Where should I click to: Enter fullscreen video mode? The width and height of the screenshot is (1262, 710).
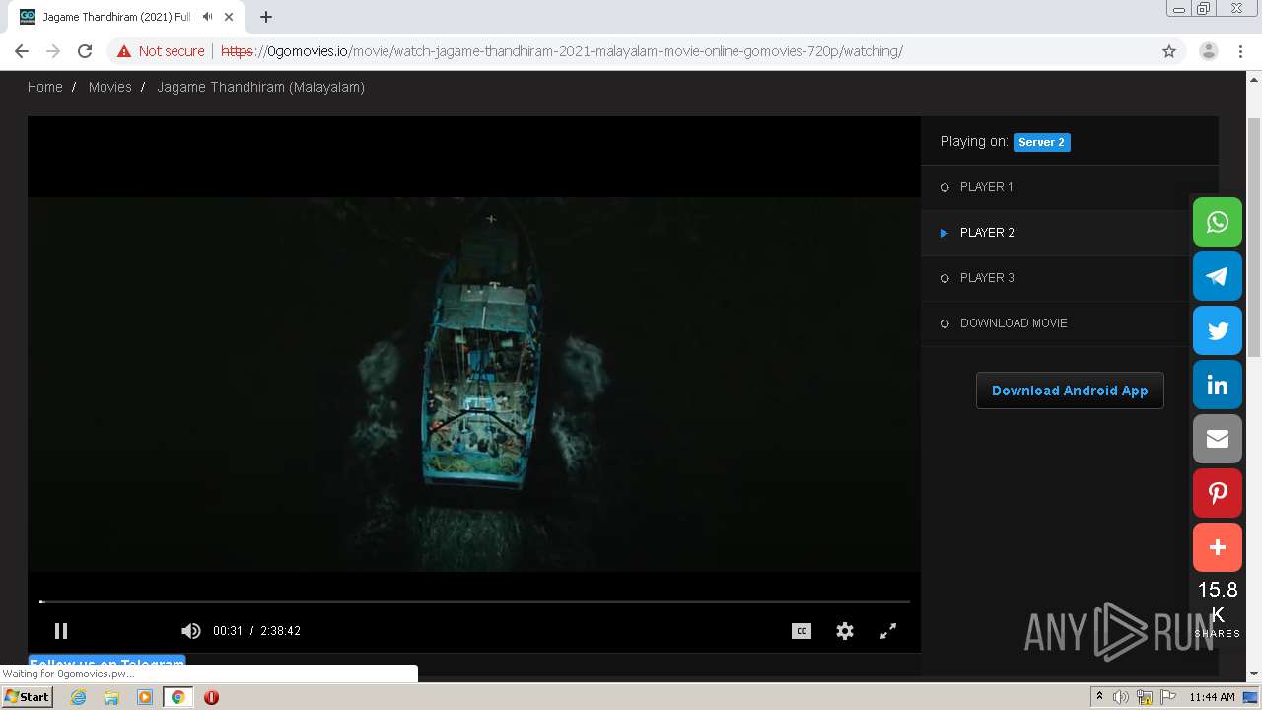coord(888,631)
